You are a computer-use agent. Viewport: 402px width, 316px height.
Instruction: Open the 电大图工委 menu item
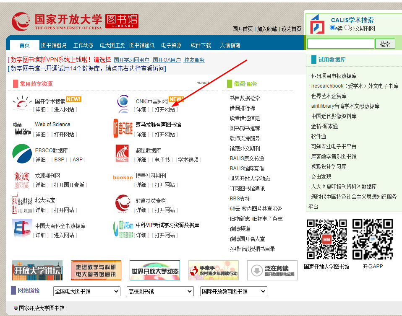(x=112, y=45)
